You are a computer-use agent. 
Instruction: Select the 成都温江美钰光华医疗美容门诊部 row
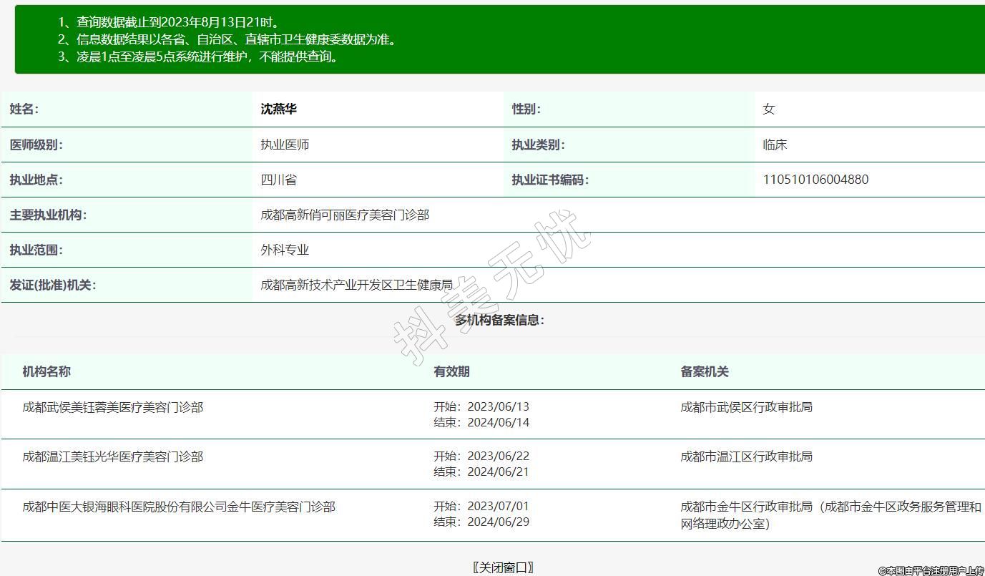[x=113, y=457]
